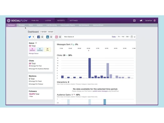Click the 'Messages Sent: 1' heading
164x123 pixels.
click(x=65, y=44)
